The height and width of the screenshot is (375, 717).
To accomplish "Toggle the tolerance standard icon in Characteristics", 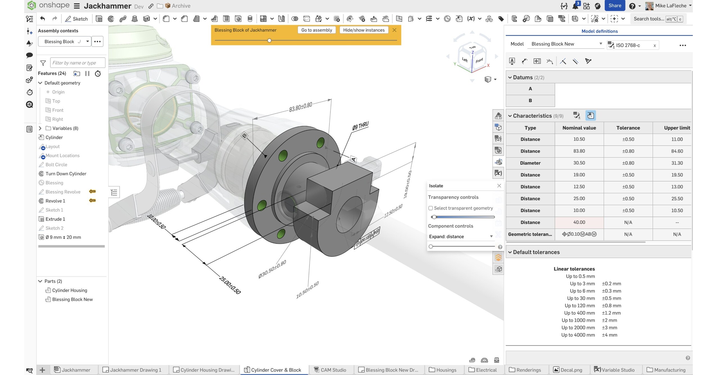I will 576,115.
